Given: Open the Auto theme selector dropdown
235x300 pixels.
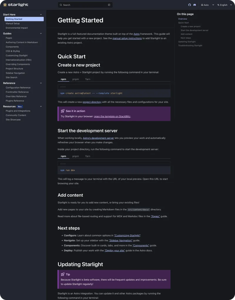Looking at the screenshot, I should 207,5.
